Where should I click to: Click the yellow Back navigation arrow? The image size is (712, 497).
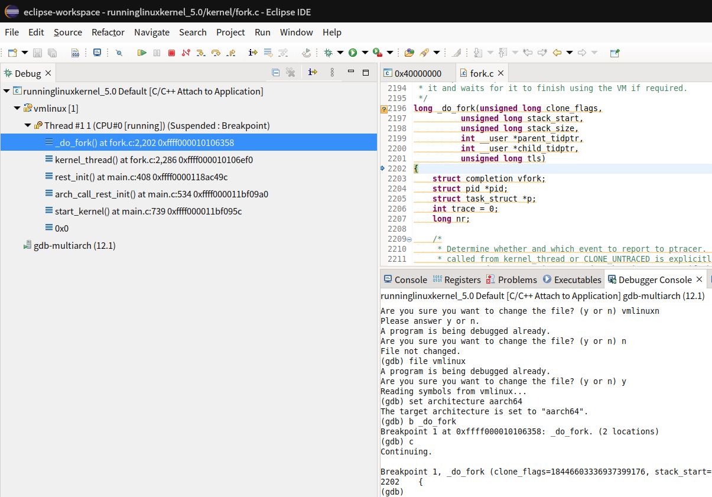[x=557, y=53]
